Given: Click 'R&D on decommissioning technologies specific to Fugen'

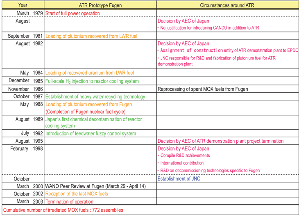Looking at the screenshot, I should tap(209, 171).
